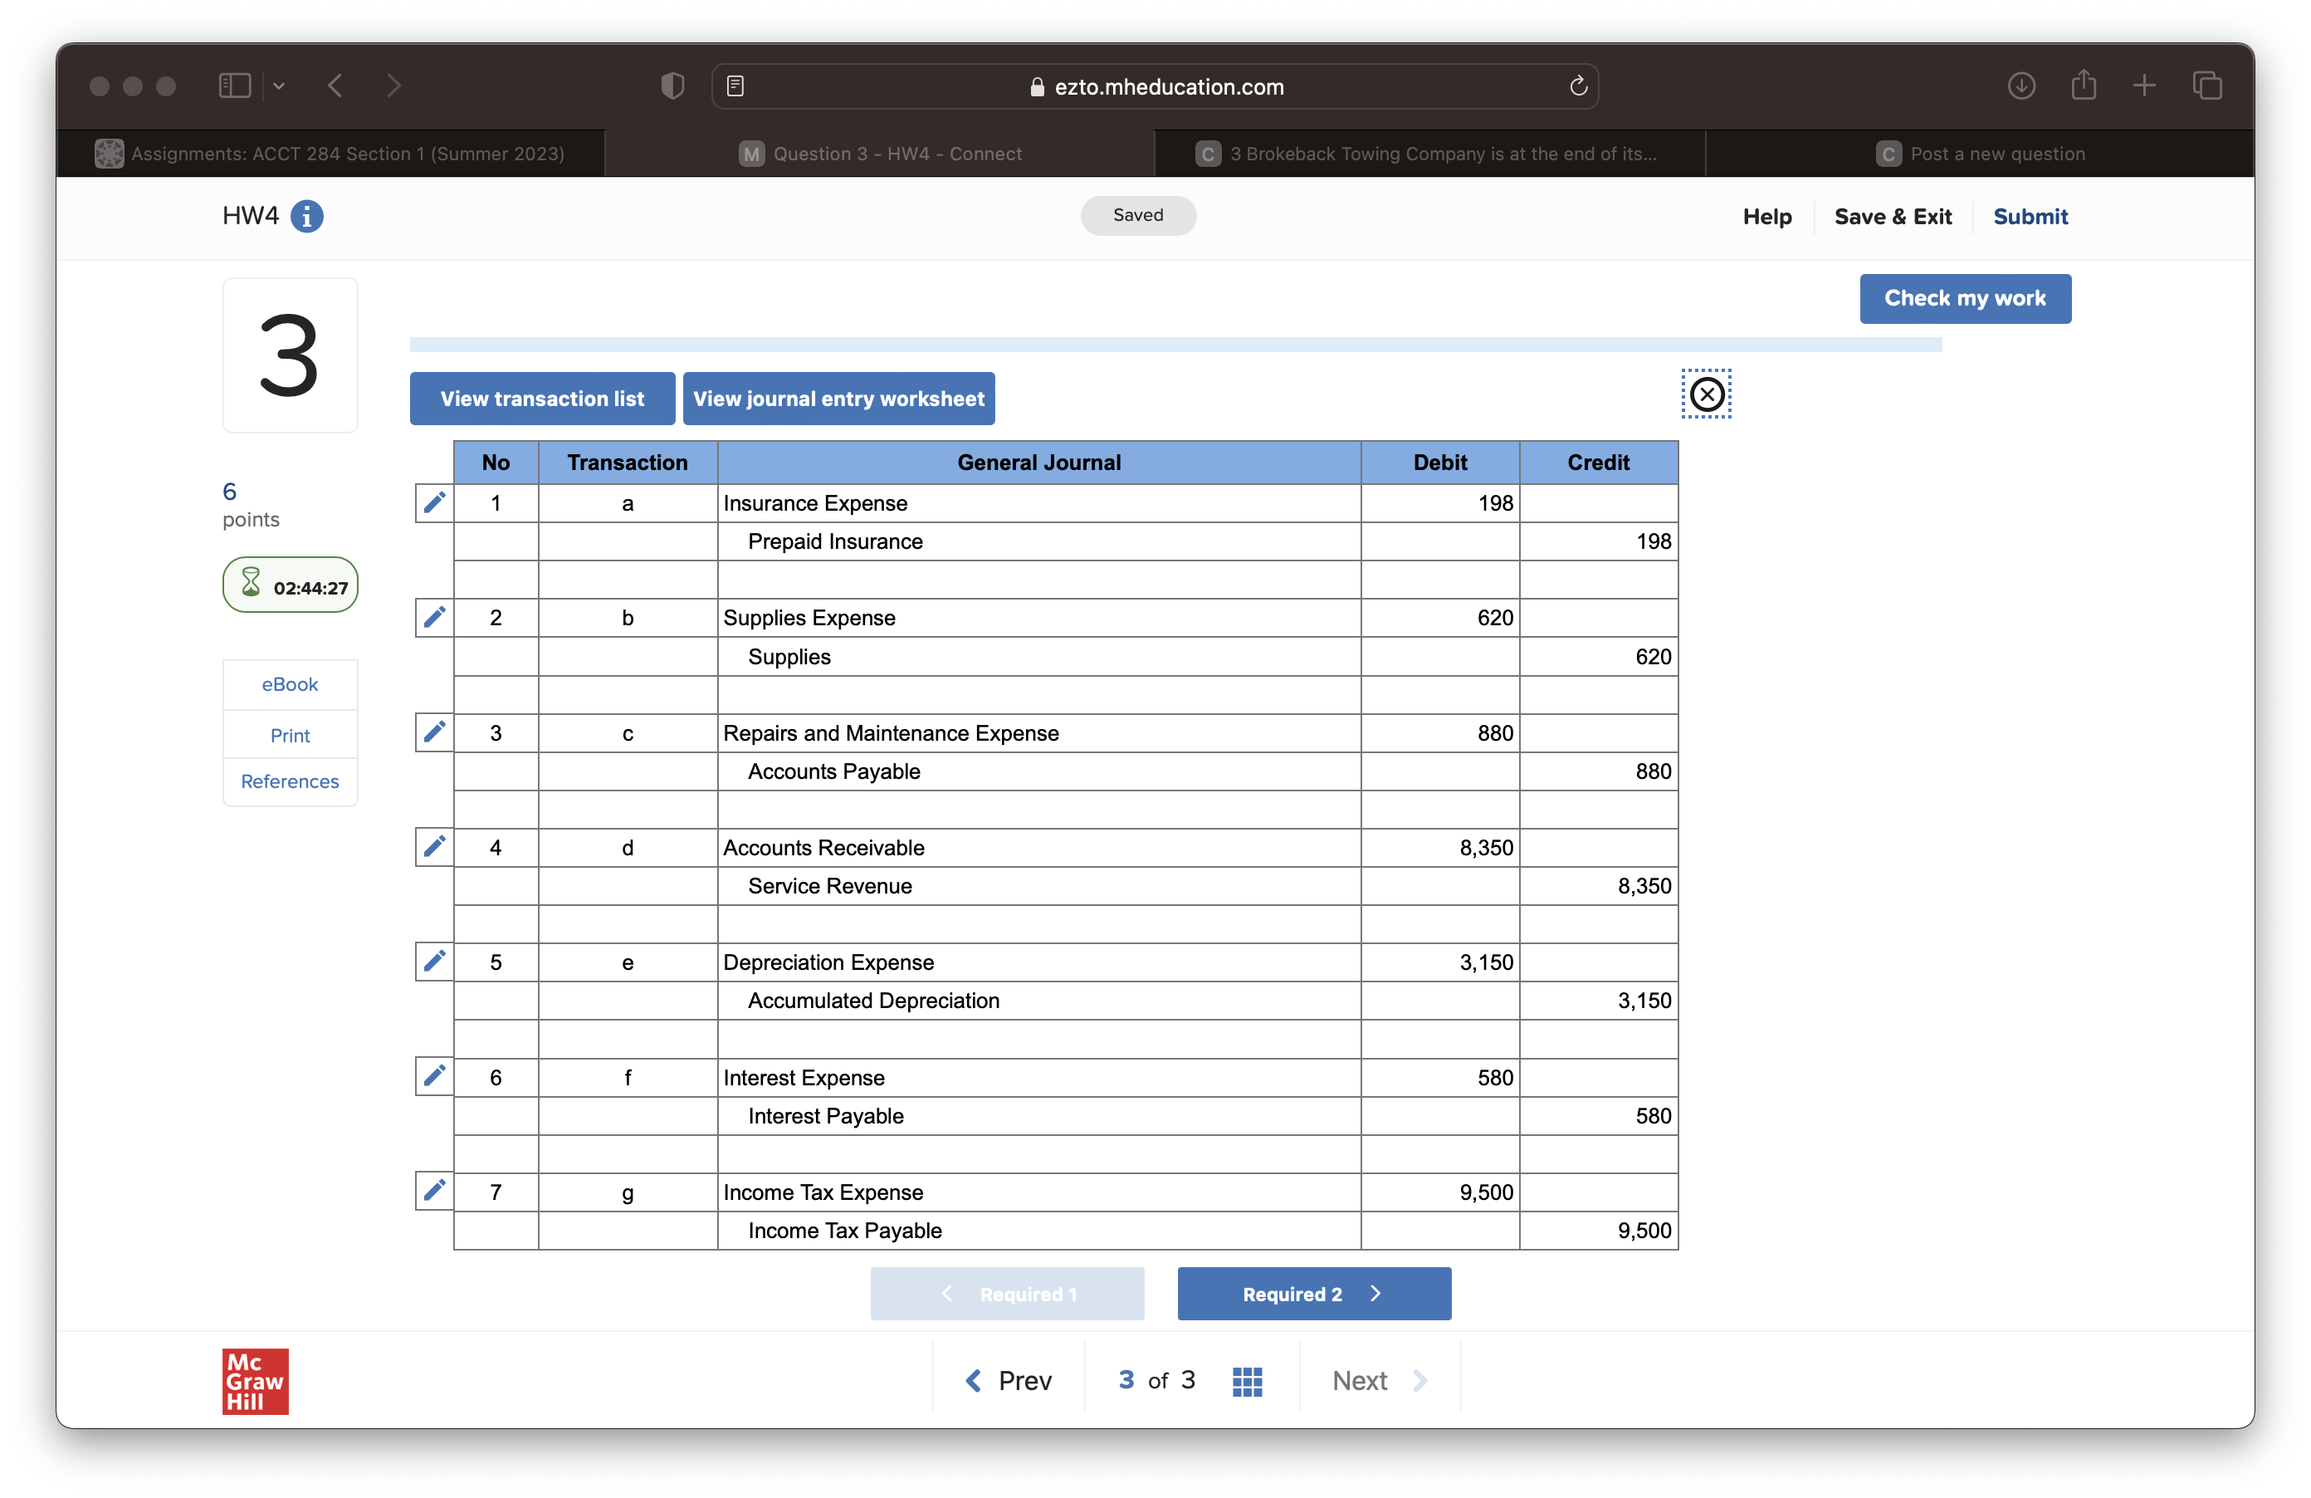Click the Accounts Receivable debit input field
Screen dimensions: 2311x1498
[x=1439, y=848]
